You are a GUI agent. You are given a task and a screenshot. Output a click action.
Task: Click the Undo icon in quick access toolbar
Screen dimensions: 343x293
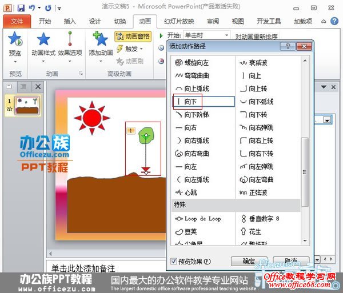click(x=31, y=8)
